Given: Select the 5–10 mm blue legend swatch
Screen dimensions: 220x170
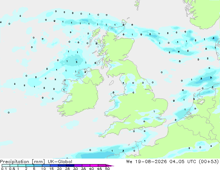Looking at the screenshot, I should click(x=38, y=165).
